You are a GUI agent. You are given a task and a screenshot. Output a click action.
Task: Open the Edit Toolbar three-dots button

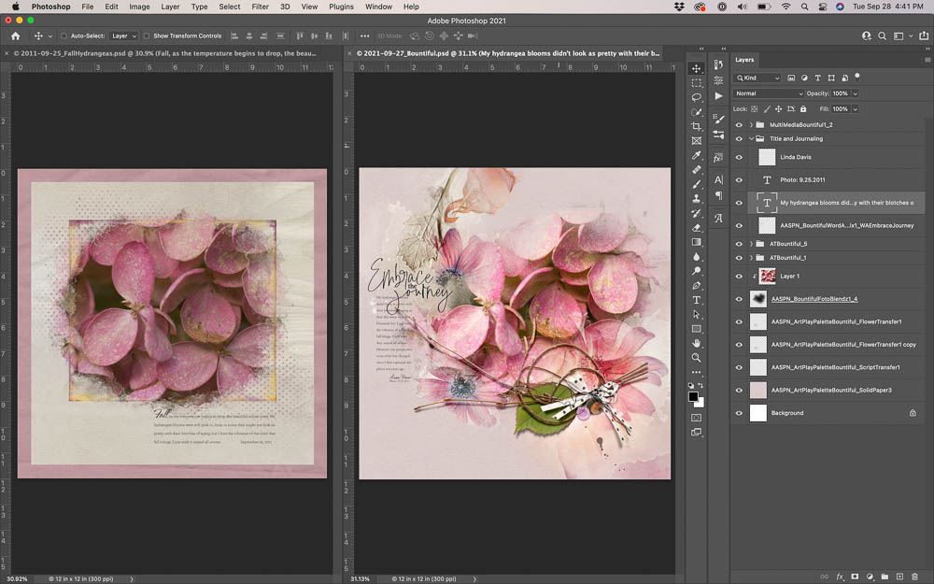pyautogui.click(x=696, y=373)
